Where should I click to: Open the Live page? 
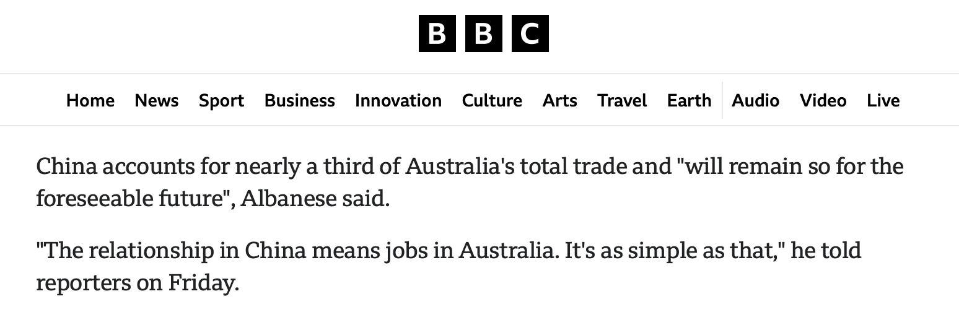(x=883, y=100)
